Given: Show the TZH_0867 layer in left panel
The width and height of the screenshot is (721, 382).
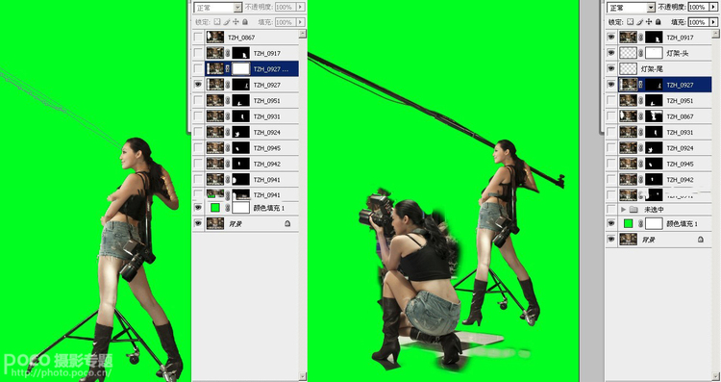Looking at the screenshot, I should [x=198, y=38].
